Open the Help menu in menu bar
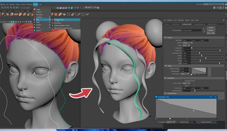 [40, 5]
